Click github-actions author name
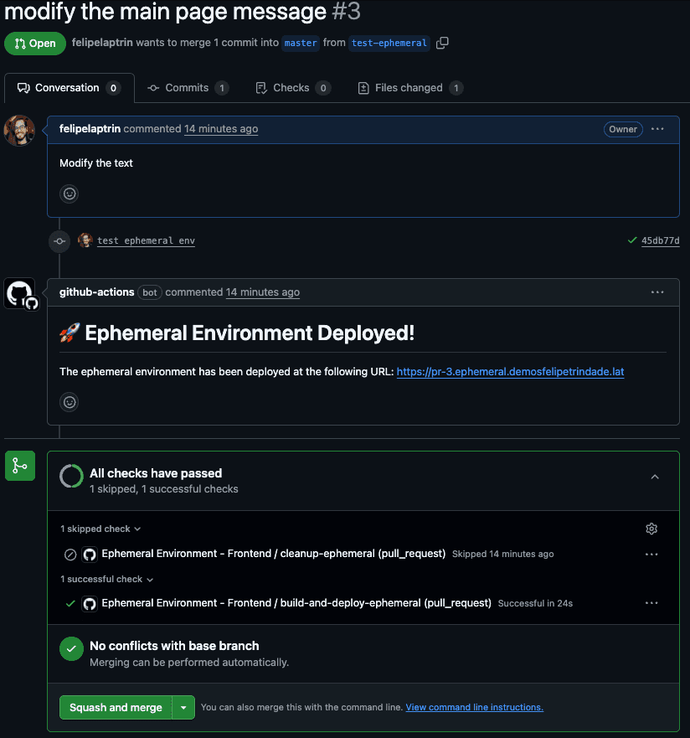Viewport: 690px width, 738px height. pyautogui.click(x=97, y=292)
